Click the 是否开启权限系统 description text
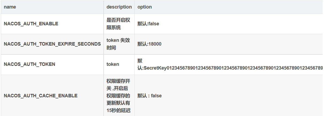Screen dimensions: 324x116 click(x=118, y=24)
